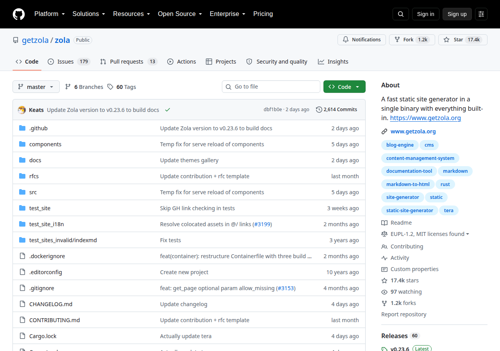Expand the Resources menu
The image size is (500, 351).
132,14
